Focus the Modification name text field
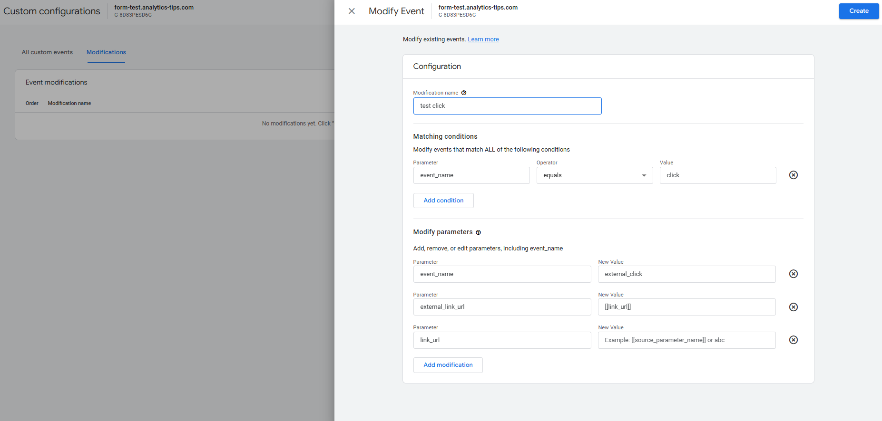The width and height of the screenshot is (882, 421). pos(507,106)
